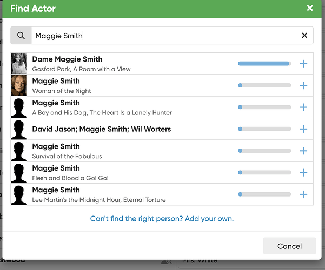Open 'Can't find the right person? Add your own' link
The width and height of the screenshot is (325, 270).
tap(162, 219)
